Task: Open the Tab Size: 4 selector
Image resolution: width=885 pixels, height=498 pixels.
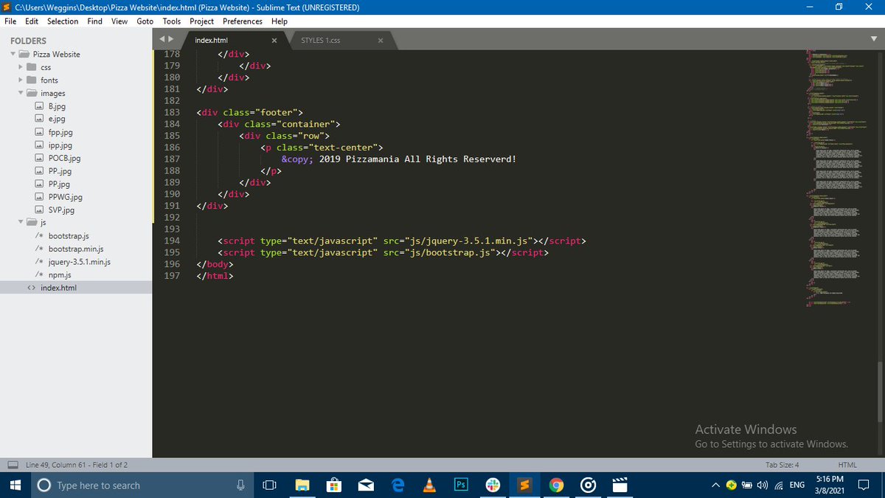Action: point(782,465)
